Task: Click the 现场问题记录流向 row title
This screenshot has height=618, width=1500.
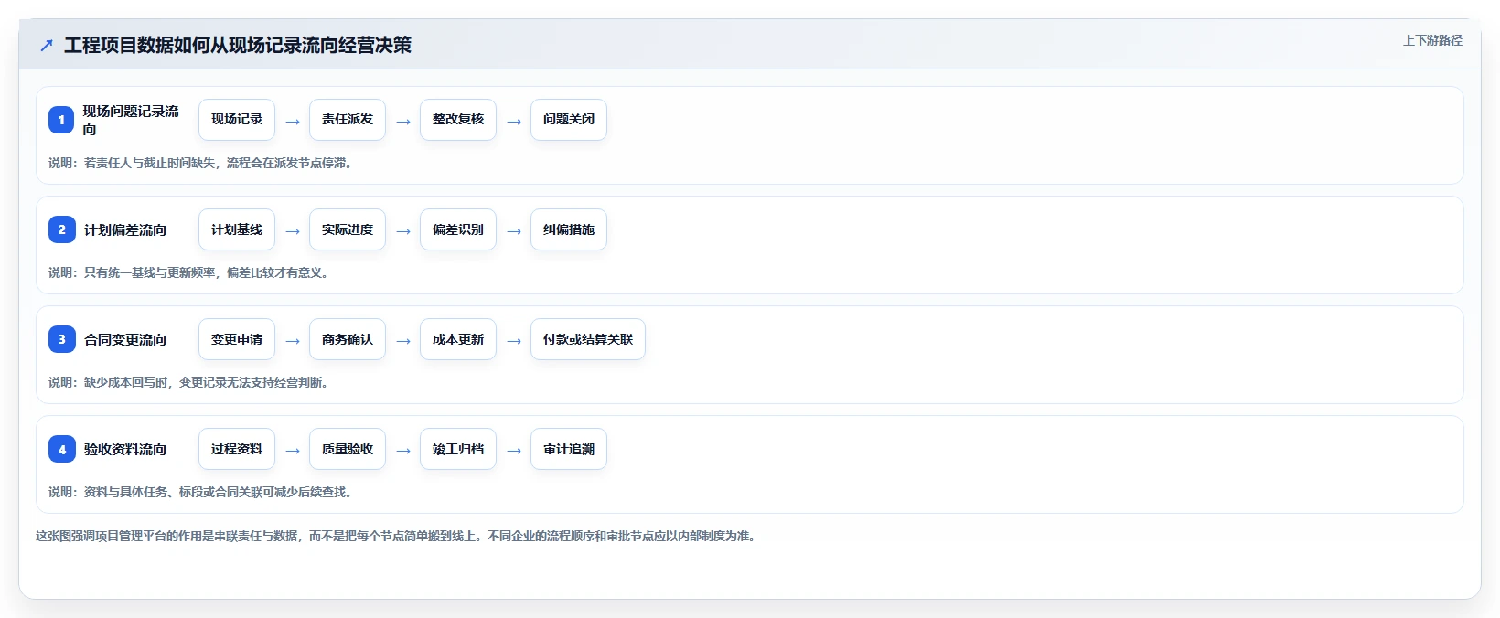Action: 131,120
